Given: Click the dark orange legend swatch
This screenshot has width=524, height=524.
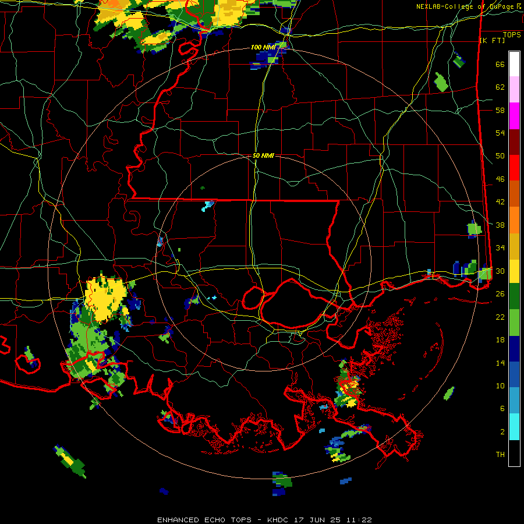Looking at the screenshot, I should 514,193.
